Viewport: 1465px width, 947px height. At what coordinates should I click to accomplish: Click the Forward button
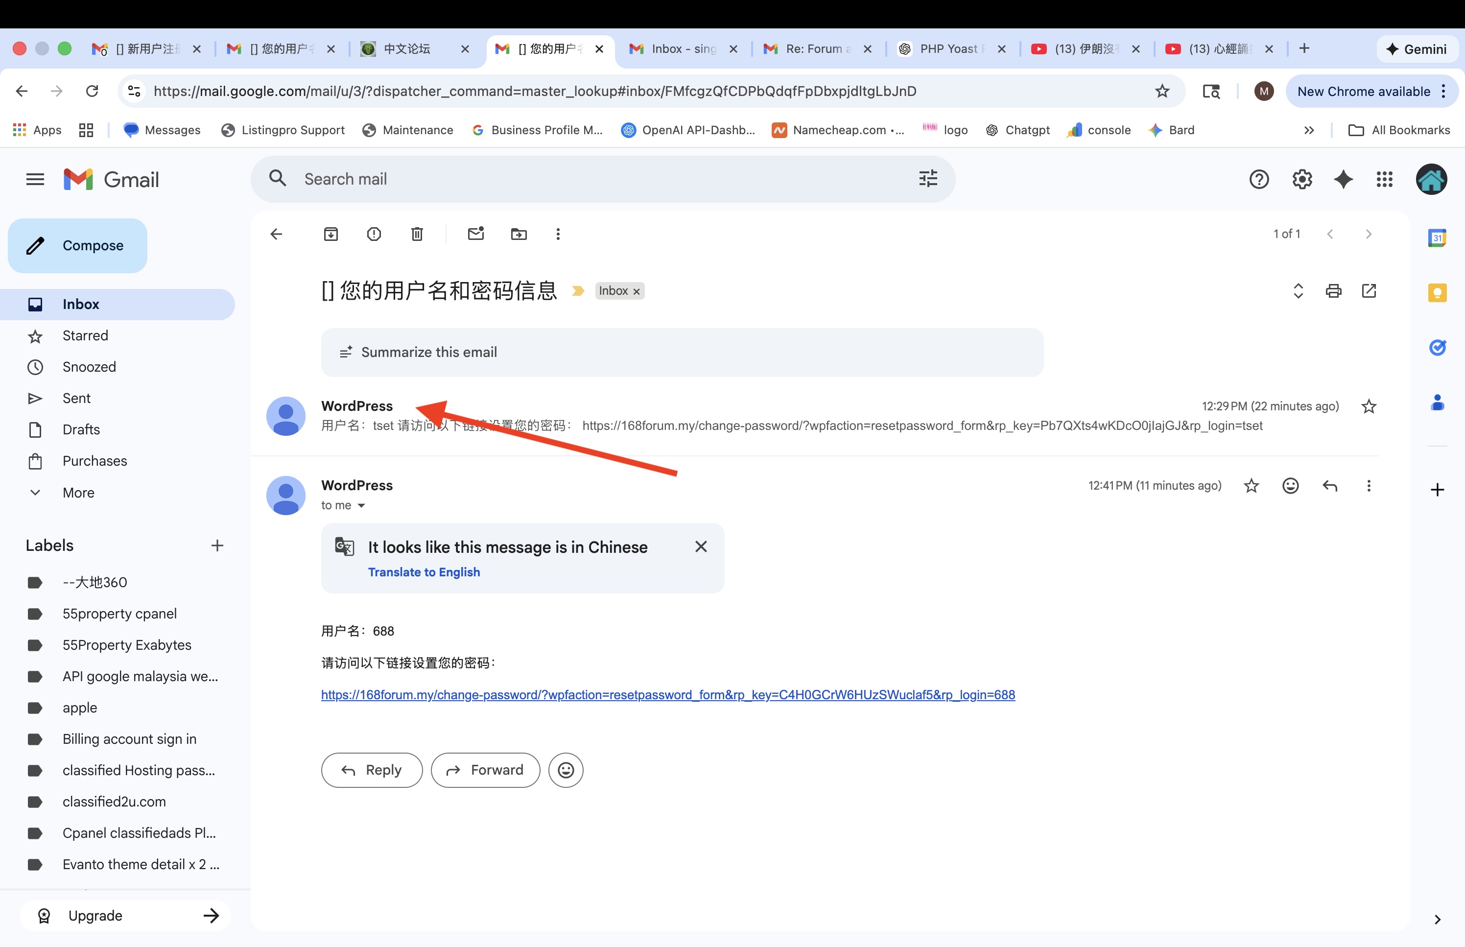click(x=485, y=770)
